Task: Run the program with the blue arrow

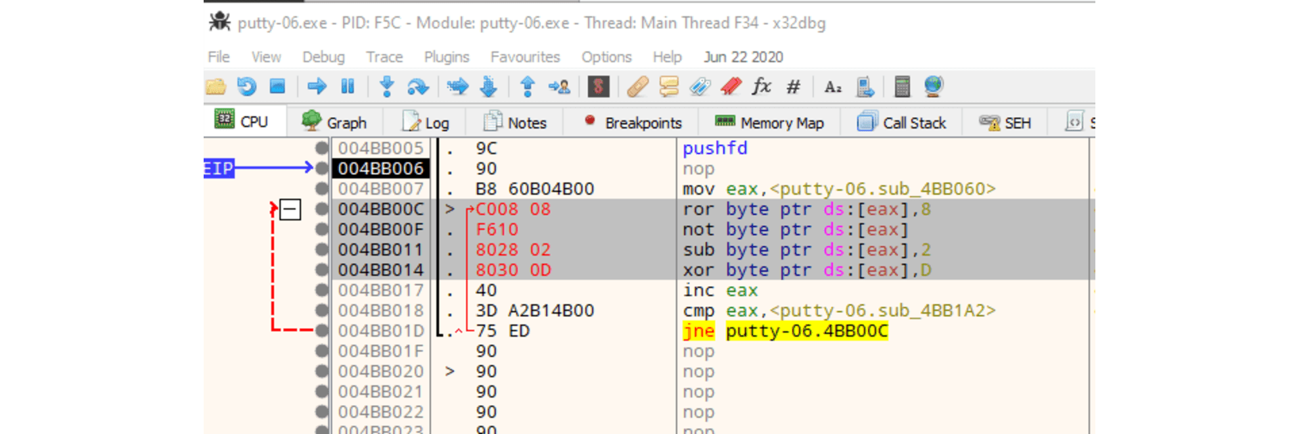Action: coord(316,87)
